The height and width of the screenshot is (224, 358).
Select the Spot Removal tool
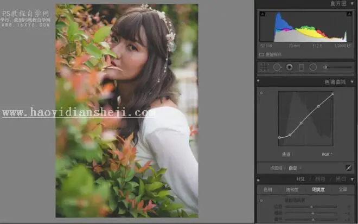(277, 67)
